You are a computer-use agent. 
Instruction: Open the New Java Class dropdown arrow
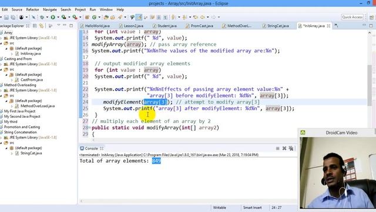(x=99, y=17)
